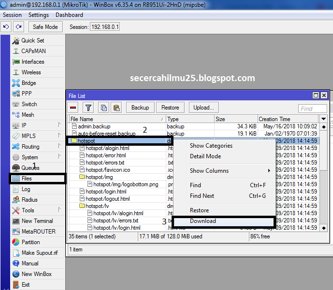Sort by the File Name column header

(117, 119)
